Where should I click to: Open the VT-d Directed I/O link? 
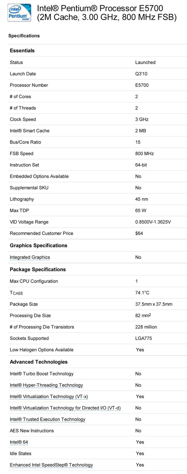click(x=65, y=408)
